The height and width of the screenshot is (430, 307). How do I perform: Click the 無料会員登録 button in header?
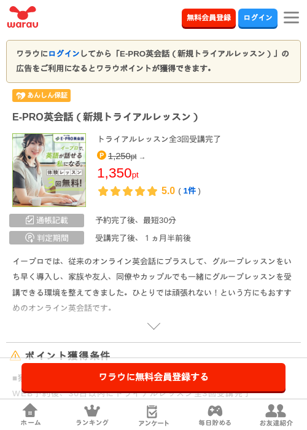coord(209,18)
